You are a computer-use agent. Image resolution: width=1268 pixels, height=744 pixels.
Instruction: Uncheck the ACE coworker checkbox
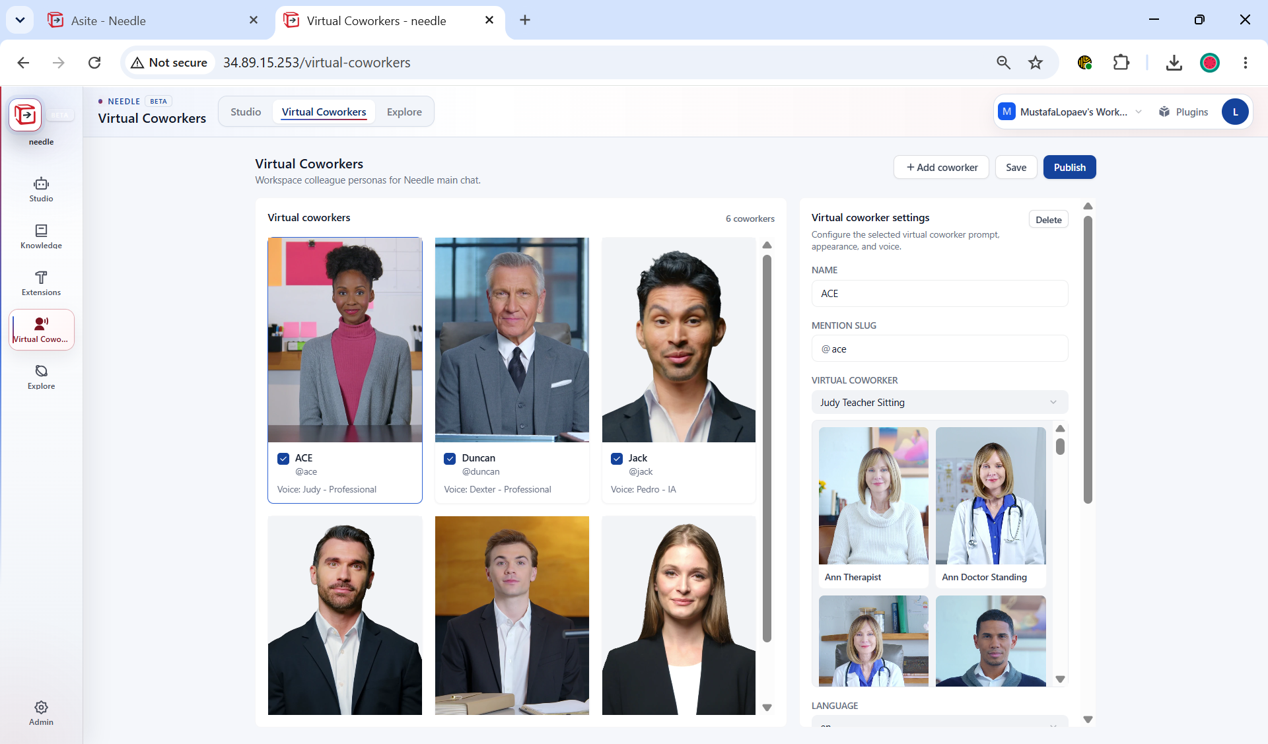[x=283, y=459]
